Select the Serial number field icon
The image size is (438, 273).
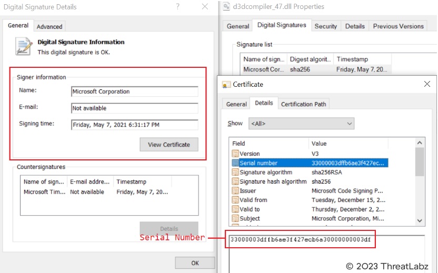235,163
